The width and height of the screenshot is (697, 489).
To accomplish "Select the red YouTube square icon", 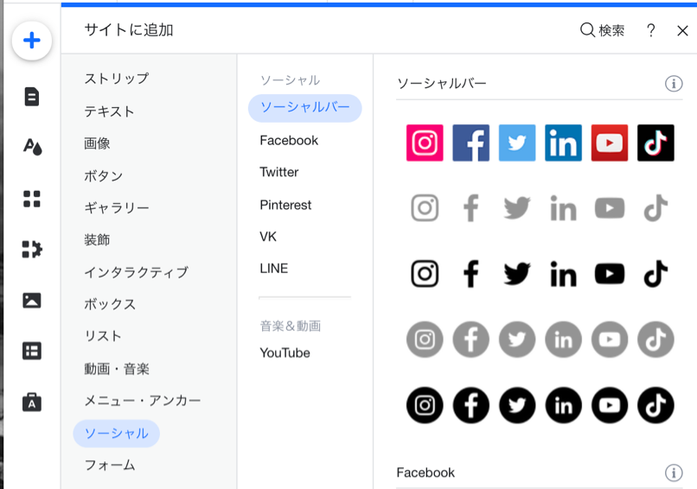I will [x=610, y=143].
